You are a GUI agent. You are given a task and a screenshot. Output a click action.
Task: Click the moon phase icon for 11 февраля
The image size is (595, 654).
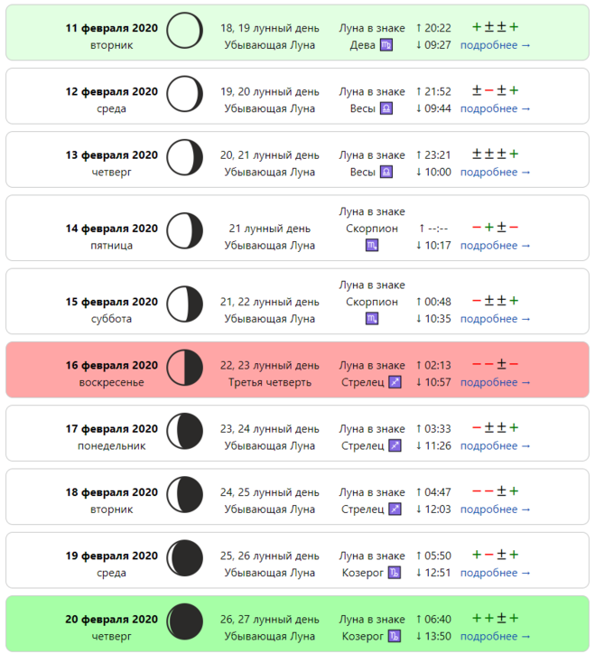click(x=185, y=31)
